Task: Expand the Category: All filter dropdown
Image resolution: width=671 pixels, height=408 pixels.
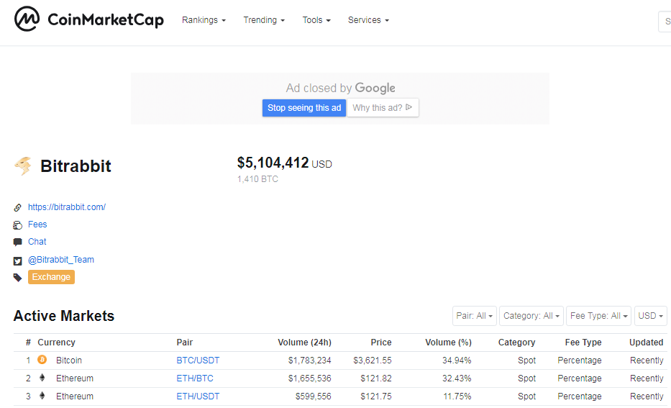Action: click(x=531, y=316)
